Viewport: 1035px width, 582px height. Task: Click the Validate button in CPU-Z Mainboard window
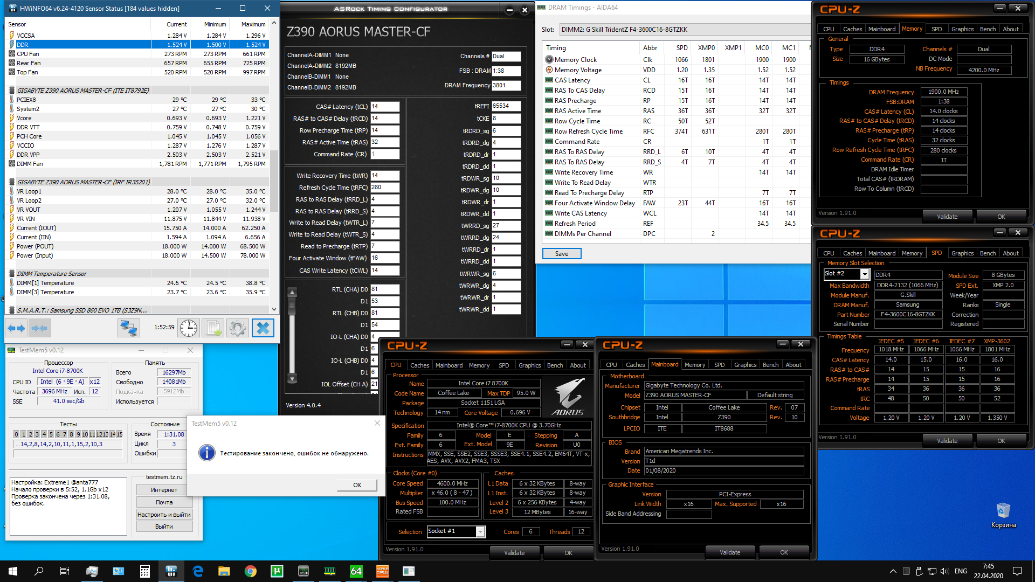(729, 552)
